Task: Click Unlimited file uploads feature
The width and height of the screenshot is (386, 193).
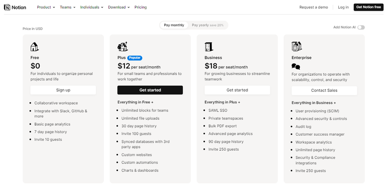Action: point(140,118)
